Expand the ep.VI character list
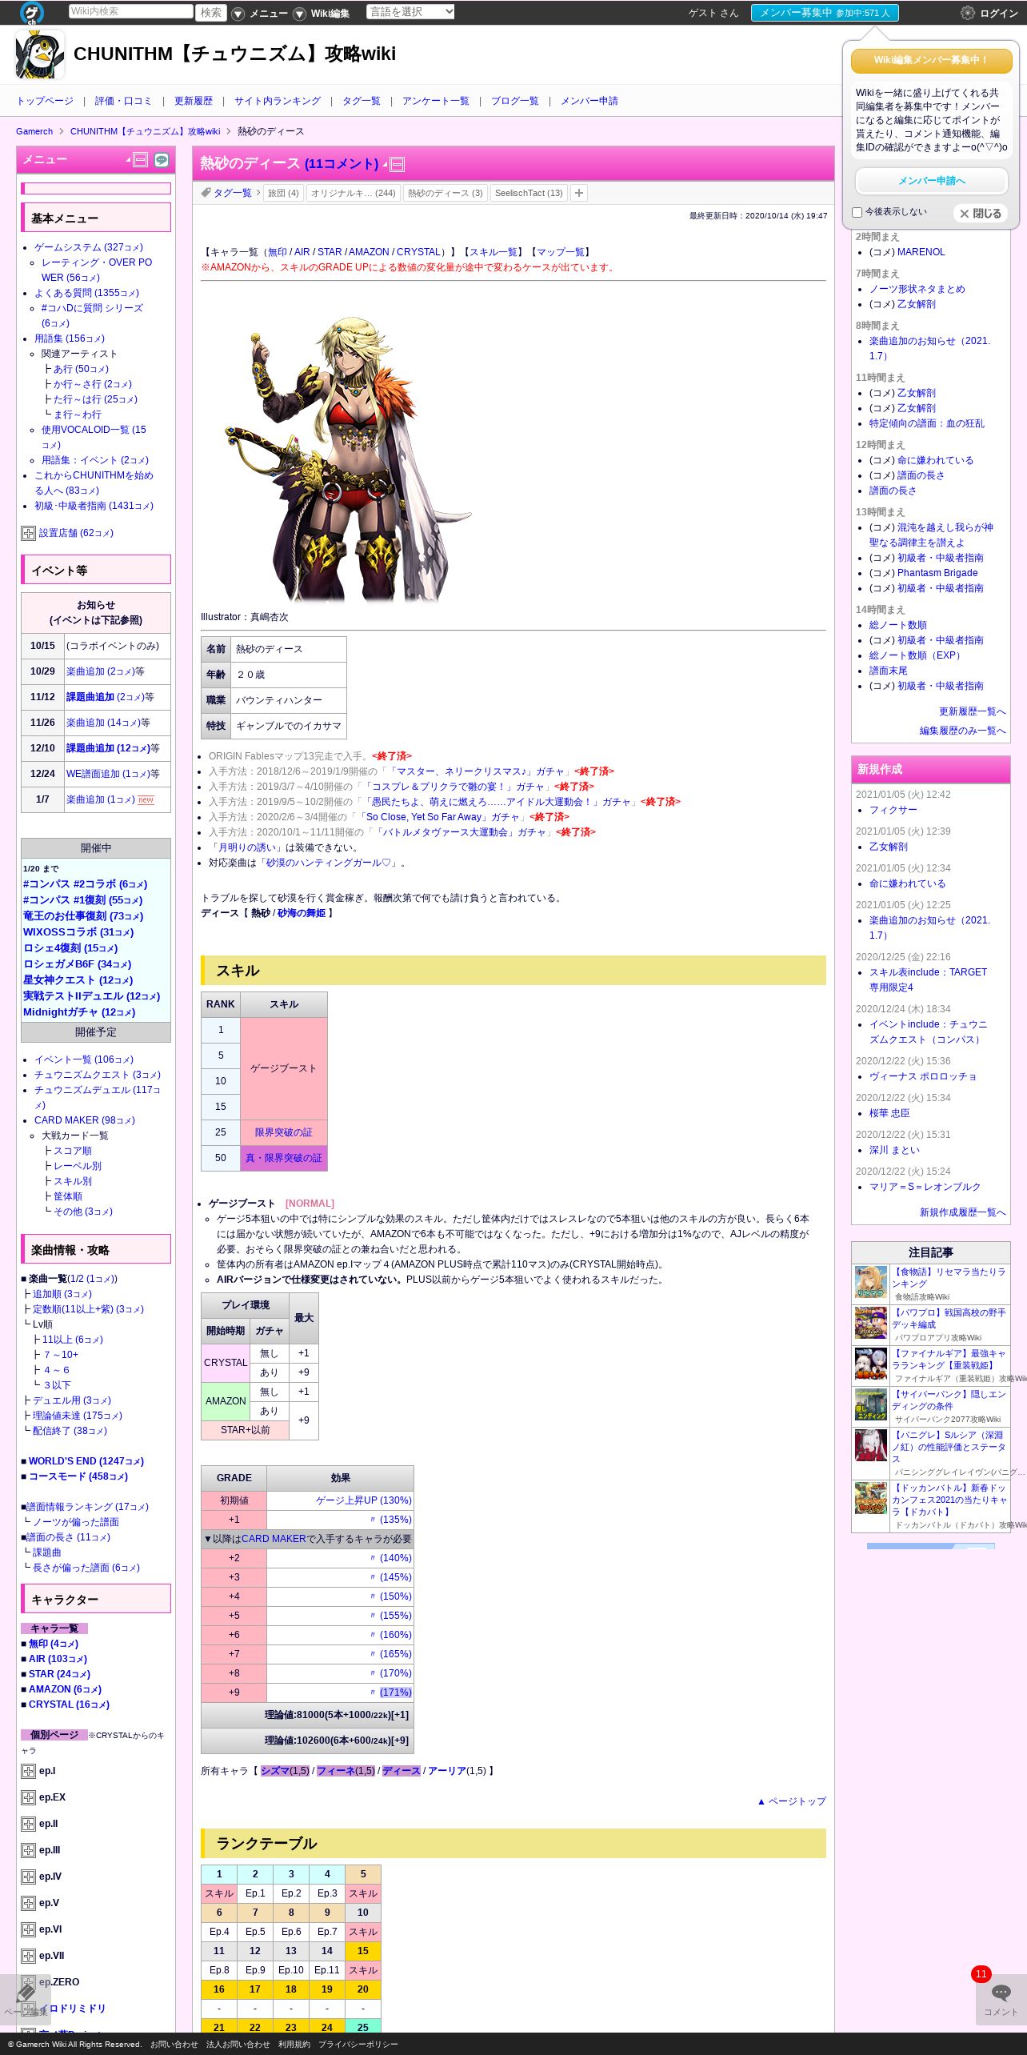 click(x=28, y=1930)
